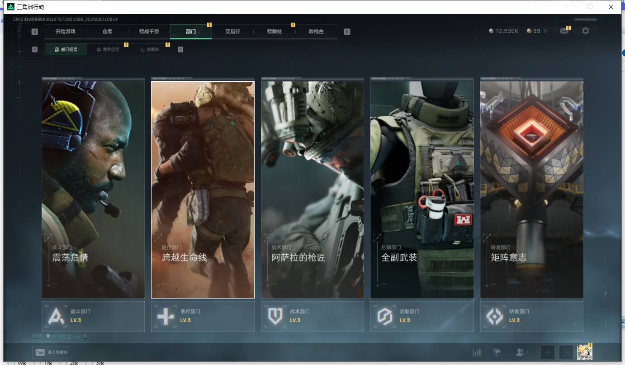Select the 跨越生命线 mission card

pos(203,190)
